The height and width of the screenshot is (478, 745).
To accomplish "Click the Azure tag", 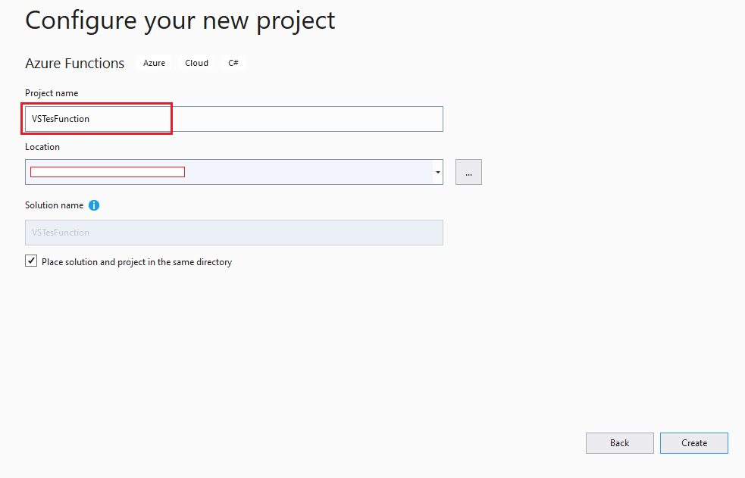I will [x=154, y=63].
